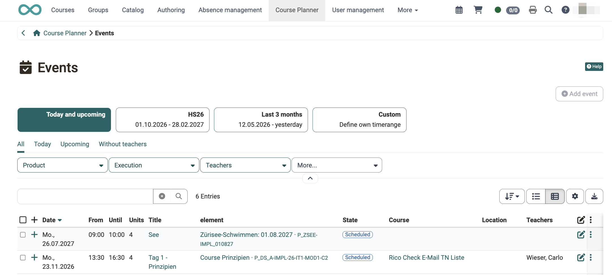
Task: Go back with breadcrumb back arrow
Action: [23, 33]
